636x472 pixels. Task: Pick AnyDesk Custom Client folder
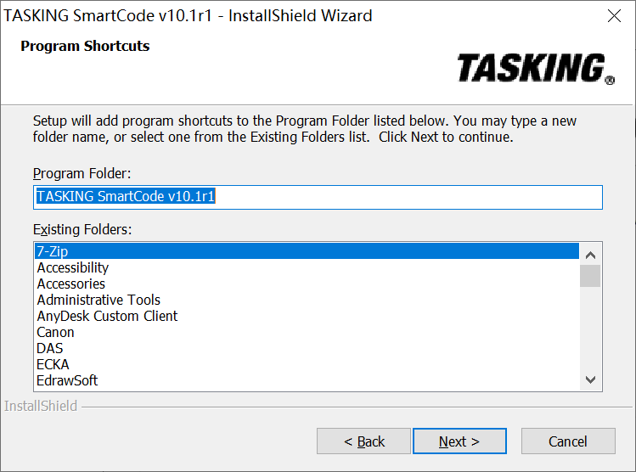coord(107,316)
